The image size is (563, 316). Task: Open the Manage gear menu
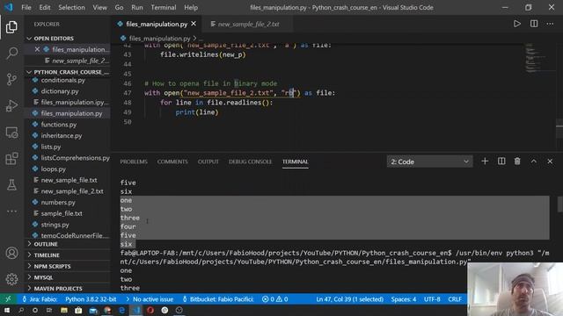tap(11, 279)
